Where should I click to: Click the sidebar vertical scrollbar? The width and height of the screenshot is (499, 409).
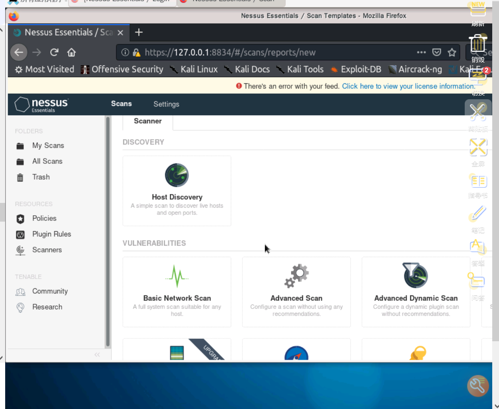[108, 231]
